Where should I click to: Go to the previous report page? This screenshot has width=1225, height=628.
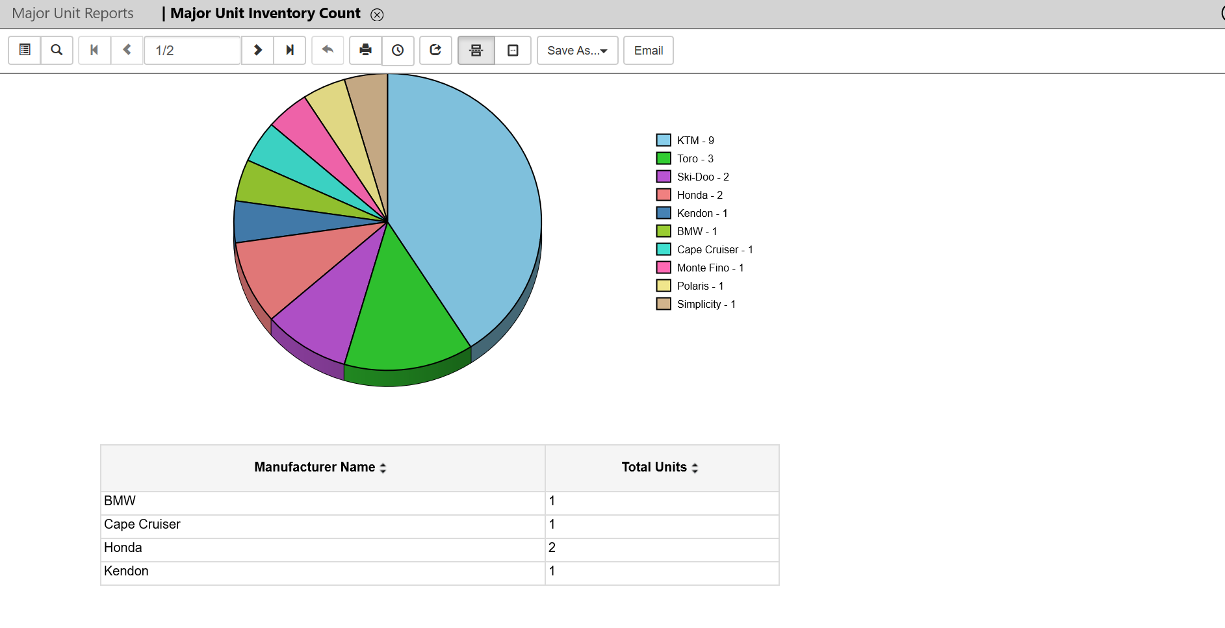[x=127, y=50]
